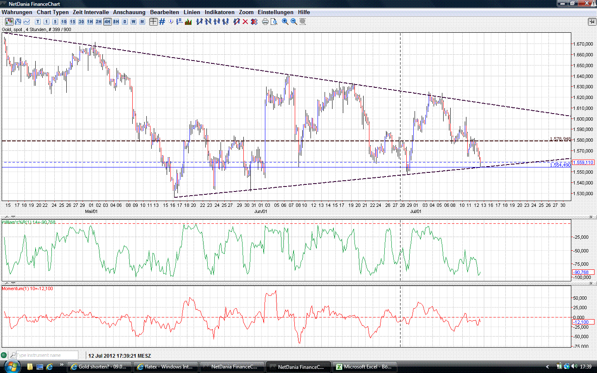Open print preview from the toolbar
597x373 pixels.
274,22
